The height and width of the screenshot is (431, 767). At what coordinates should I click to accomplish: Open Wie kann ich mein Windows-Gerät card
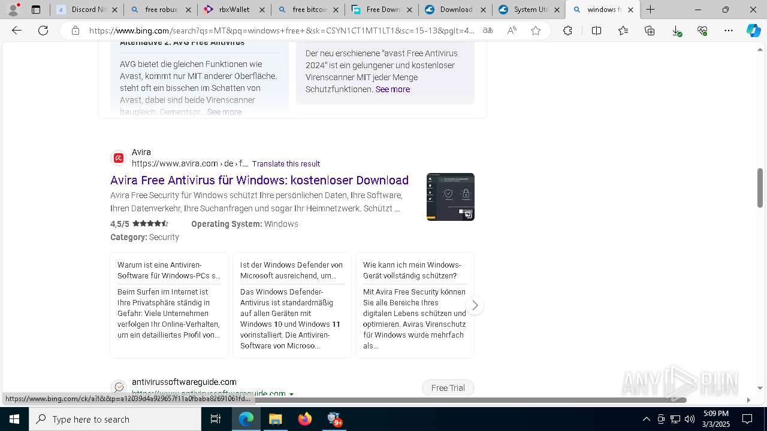click(415, 305)
